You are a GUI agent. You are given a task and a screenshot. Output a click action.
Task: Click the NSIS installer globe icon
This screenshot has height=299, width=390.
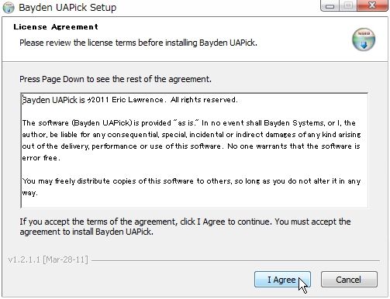click(x=364, y=40)
